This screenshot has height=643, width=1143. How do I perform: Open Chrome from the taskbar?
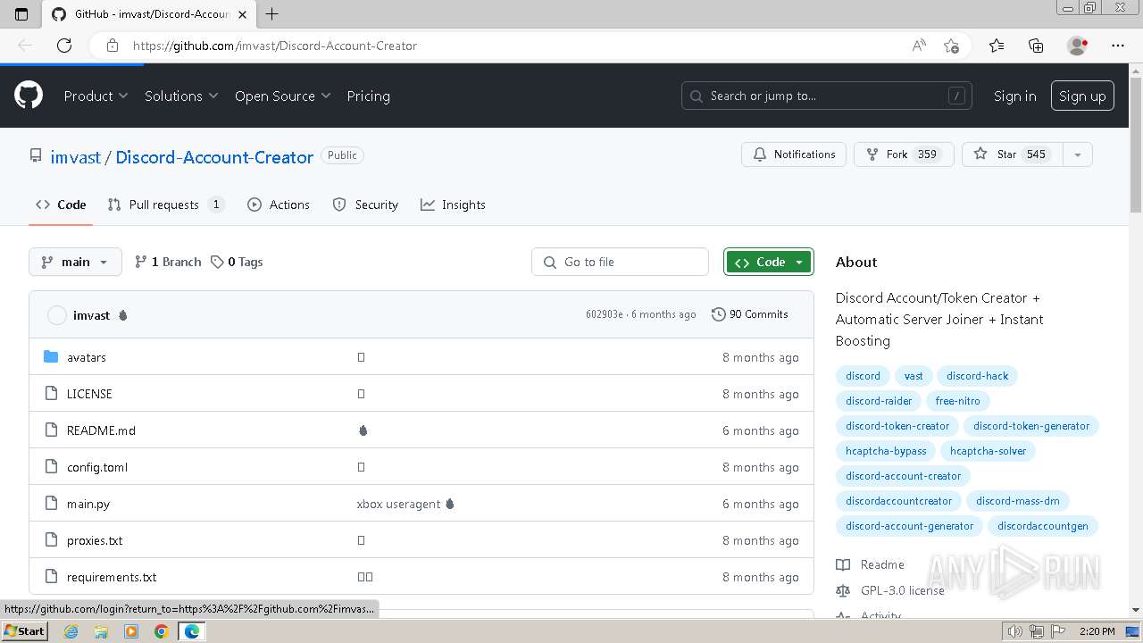(161, 631)
